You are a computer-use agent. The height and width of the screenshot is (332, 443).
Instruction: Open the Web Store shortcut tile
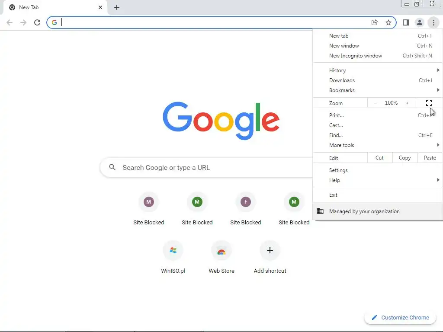tap(221, 257)
